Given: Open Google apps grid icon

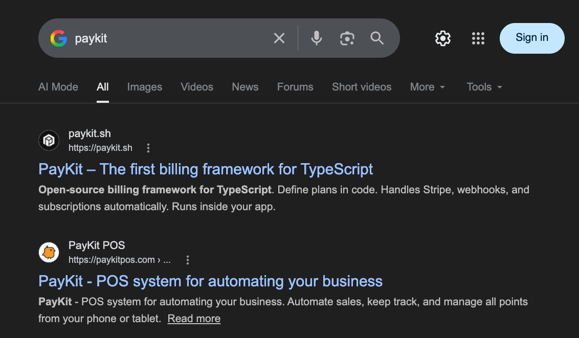Looking at the screenshot, I should pyautogui.click(x=478, y=38).
